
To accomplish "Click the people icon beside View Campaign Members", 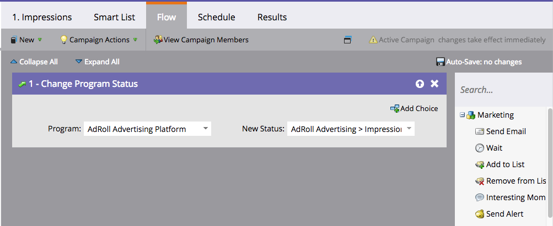I will click(x=158, y=40).
